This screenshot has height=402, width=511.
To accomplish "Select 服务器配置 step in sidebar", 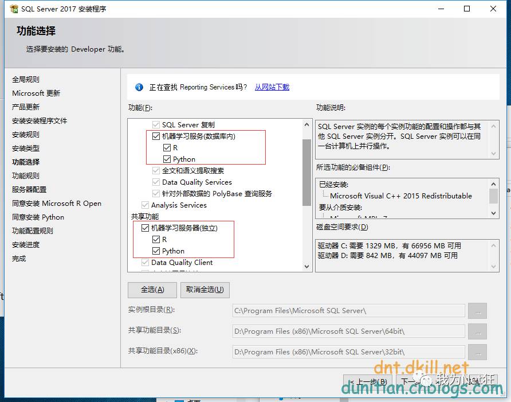I will pyautogui.click(x=29, y=190).
